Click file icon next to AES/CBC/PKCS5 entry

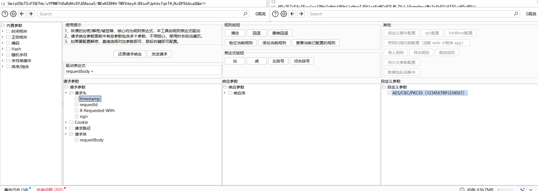click(x=389, y=93)
